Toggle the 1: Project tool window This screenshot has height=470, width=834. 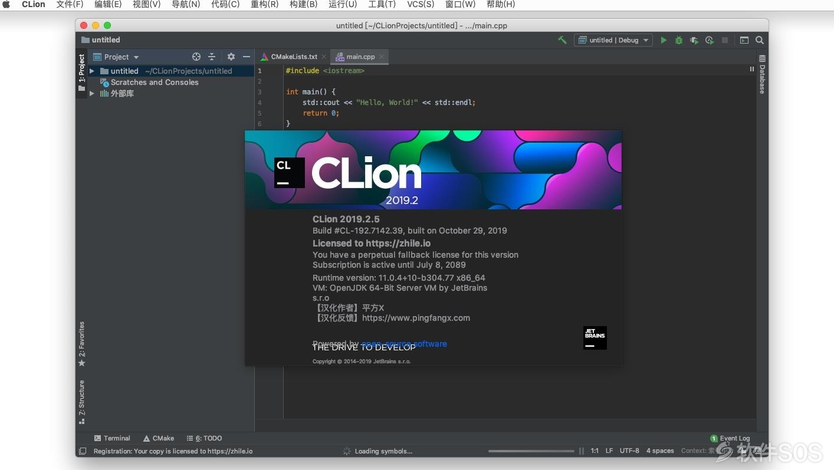pyautogui.click(x=81, y=73)
